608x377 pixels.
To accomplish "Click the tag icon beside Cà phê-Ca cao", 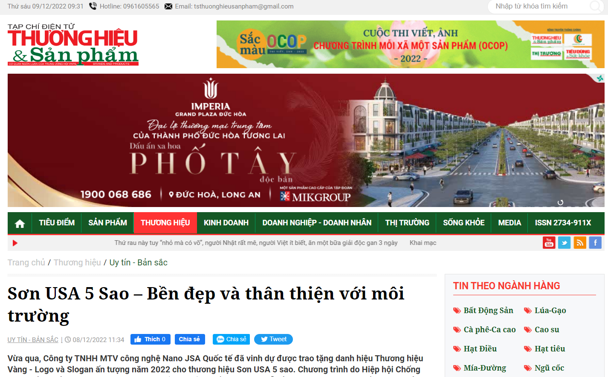I will coord(457,330).
